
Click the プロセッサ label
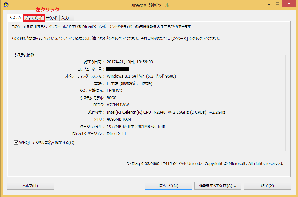pos(96,112)
